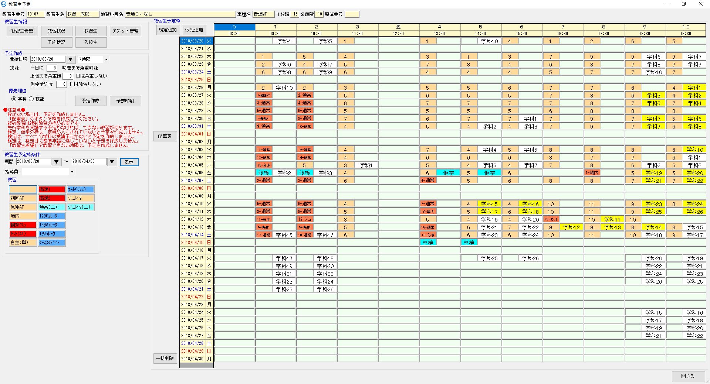
Task: Choose the 自主(単) lesson type
Action: [x=23, y=243]
